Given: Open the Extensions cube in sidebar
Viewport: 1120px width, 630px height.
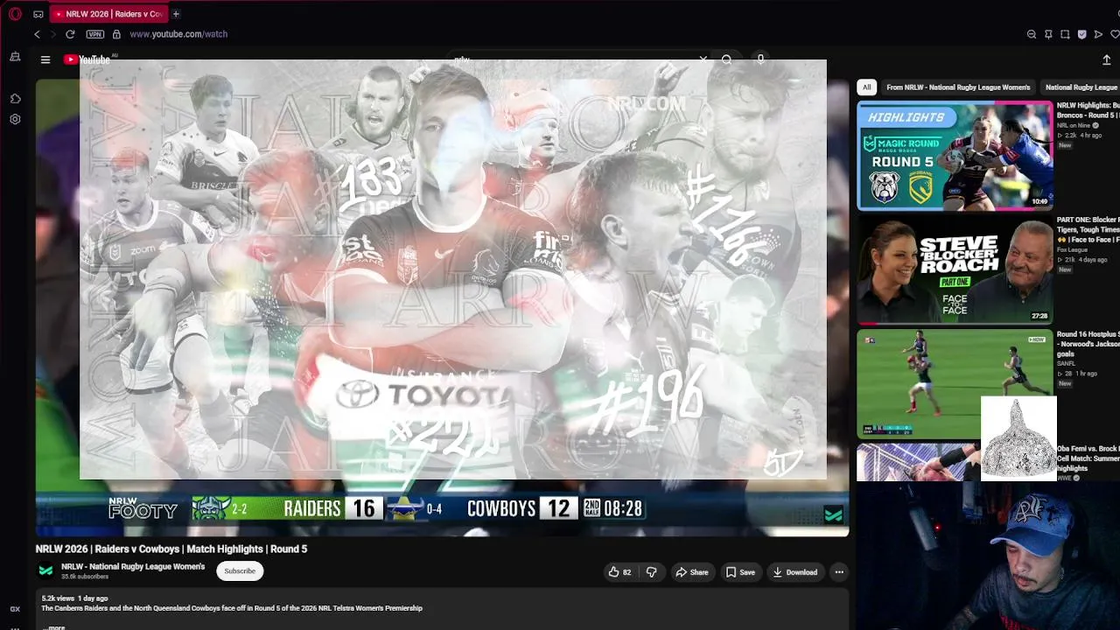Looking at the screenshot, I should point(15,99).
